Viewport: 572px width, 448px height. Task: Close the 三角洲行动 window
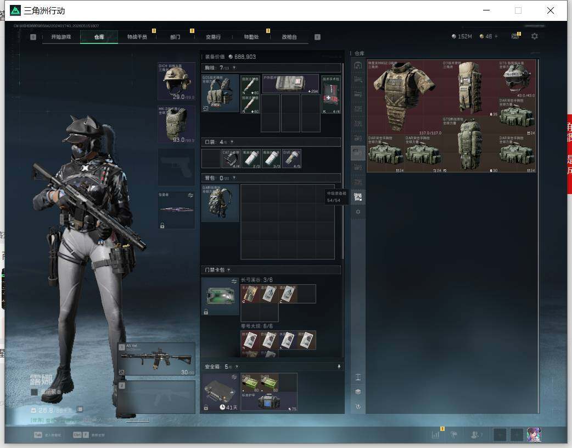point(551,10)
